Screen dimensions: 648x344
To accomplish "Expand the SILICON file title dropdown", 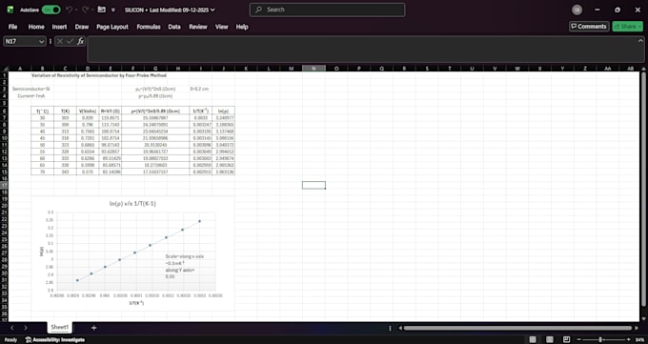I will point(213,10).
